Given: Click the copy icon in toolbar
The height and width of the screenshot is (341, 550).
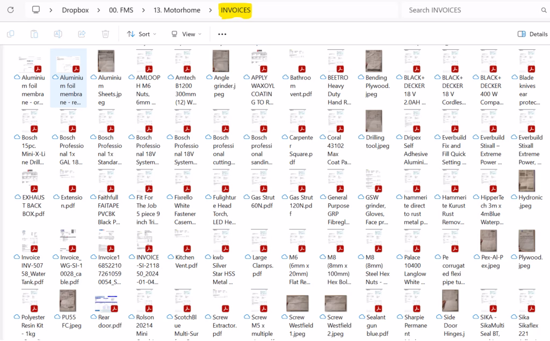Looking at the screenshot, I should [x=11, y=34].
